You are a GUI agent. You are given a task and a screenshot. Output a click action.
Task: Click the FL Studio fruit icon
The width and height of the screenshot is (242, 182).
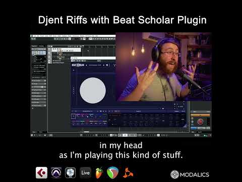[99, 173]
